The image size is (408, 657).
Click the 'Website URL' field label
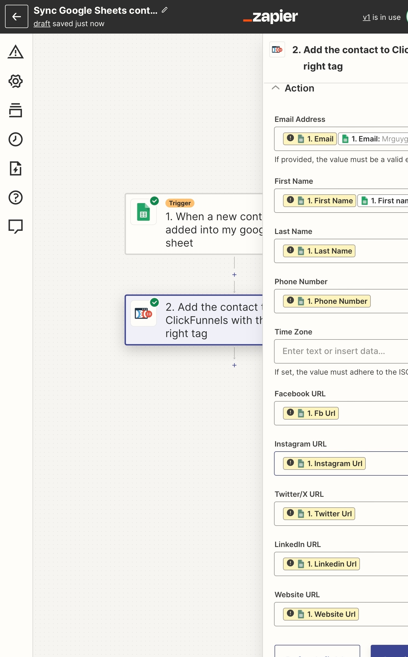tap(297, 595)
